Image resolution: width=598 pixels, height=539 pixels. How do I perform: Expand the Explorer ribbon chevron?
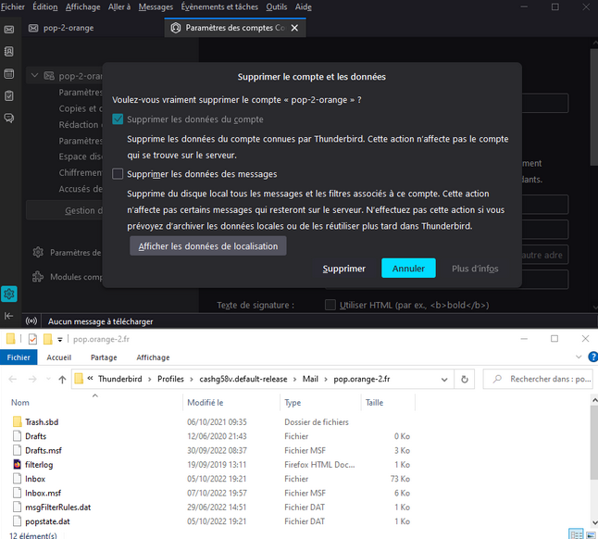point(579,357)
